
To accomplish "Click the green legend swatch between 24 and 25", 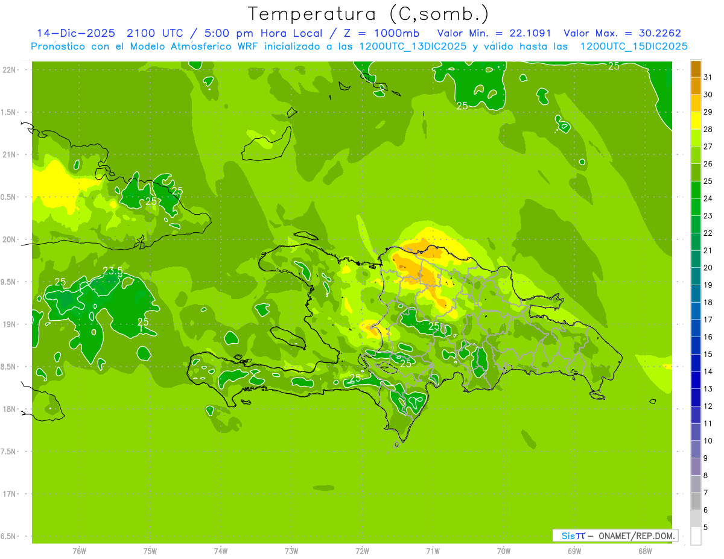I will click(696, 189).
